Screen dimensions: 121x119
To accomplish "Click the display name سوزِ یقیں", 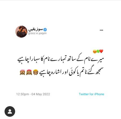I will [x=36, y=30].
